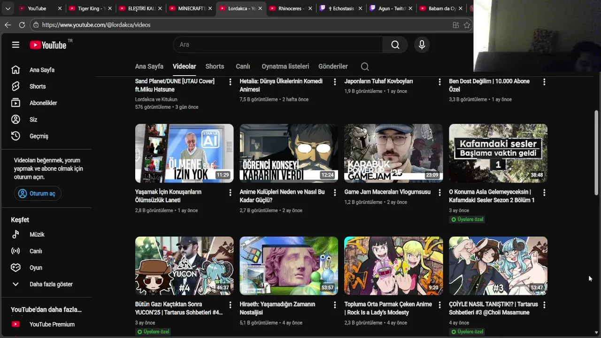601x338 pixels.
Task: Open options for Sand Planet/DUNE video
Action: coord(230,82)
